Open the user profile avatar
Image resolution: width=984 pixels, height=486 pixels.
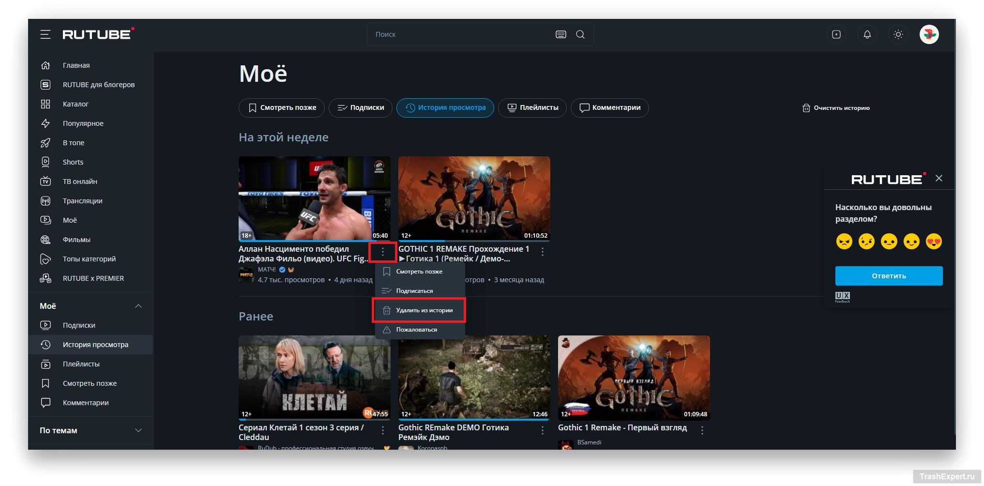coord(928,34)
